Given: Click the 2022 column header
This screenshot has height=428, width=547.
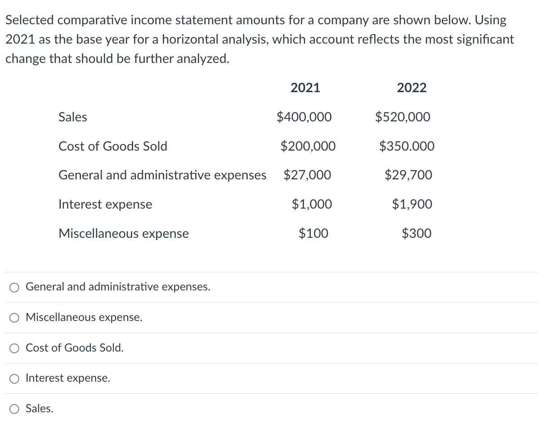Looking at the screenshot, I should point(412,88).
